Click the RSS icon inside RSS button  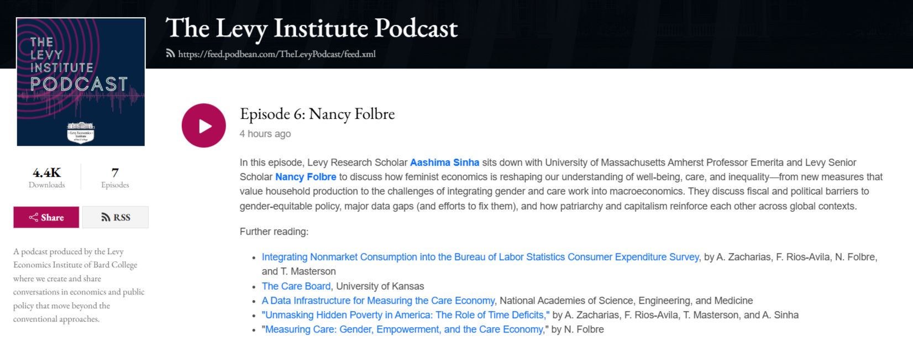coord(106,217)
